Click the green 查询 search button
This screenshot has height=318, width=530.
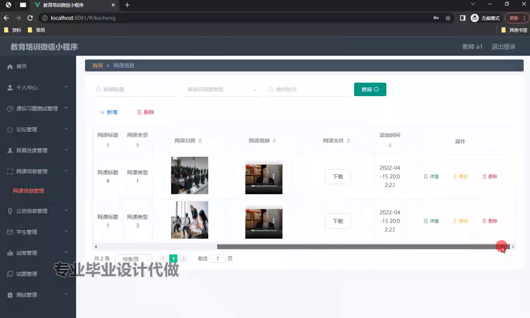tap(370, 89)
